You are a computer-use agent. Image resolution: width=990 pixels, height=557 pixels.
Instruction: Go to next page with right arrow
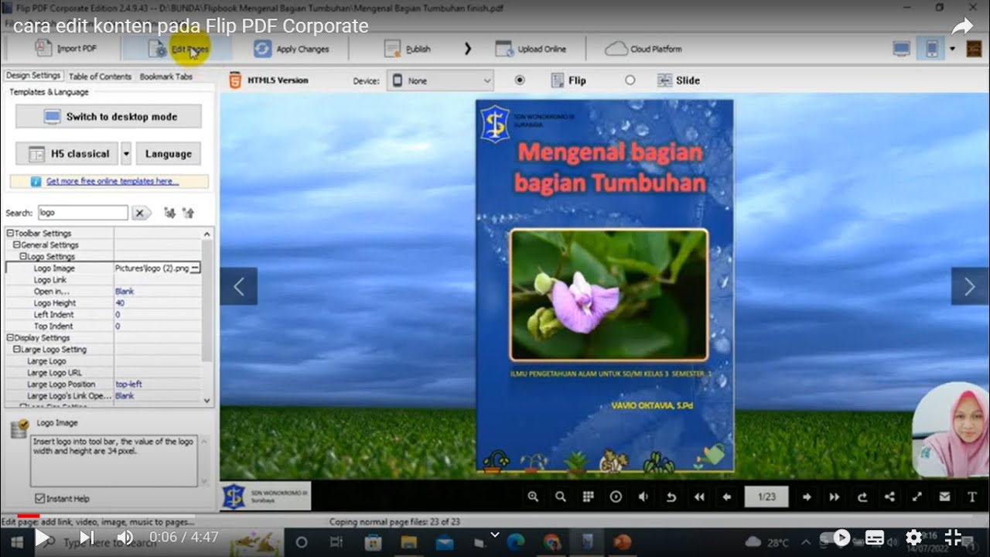tap(970, 286)
